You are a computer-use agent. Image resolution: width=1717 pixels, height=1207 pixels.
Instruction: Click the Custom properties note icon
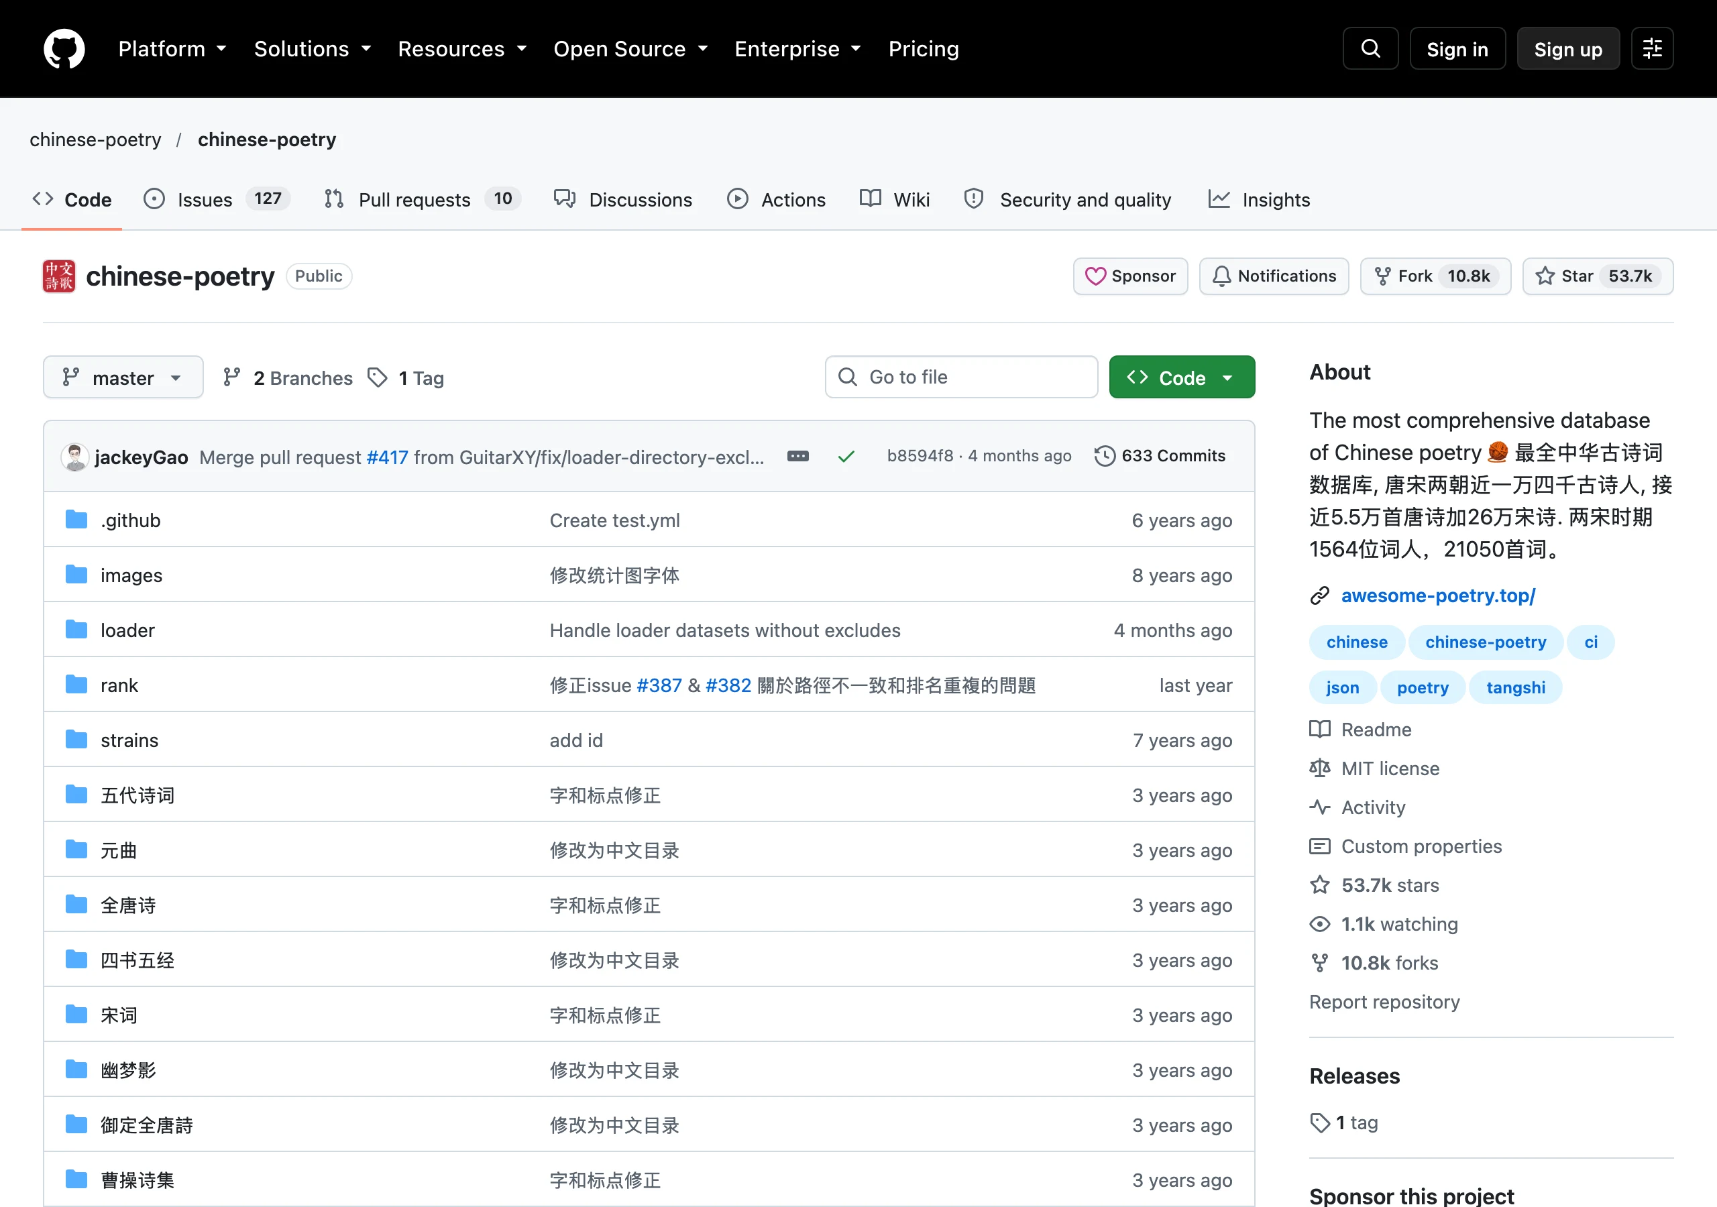[1320, 846]
